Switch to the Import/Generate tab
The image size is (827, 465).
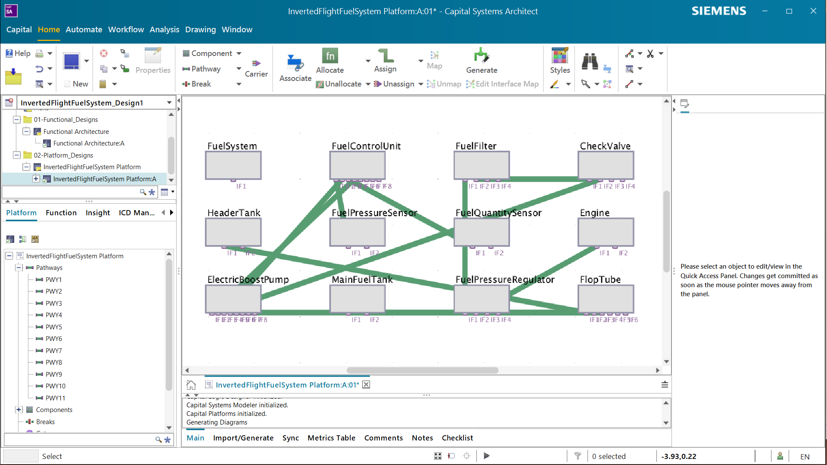pos(243,438)
